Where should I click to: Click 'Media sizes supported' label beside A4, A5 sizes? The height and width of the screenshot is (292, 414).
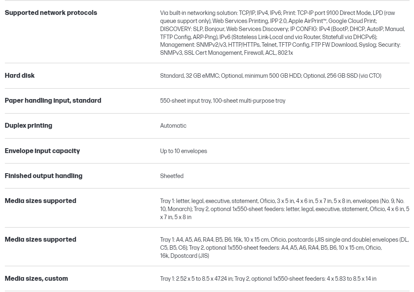point(40,240)
